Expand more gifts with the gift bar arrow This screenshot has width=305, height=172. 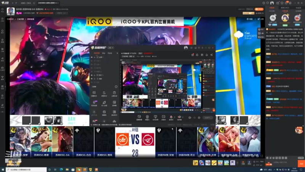(237, 163)
